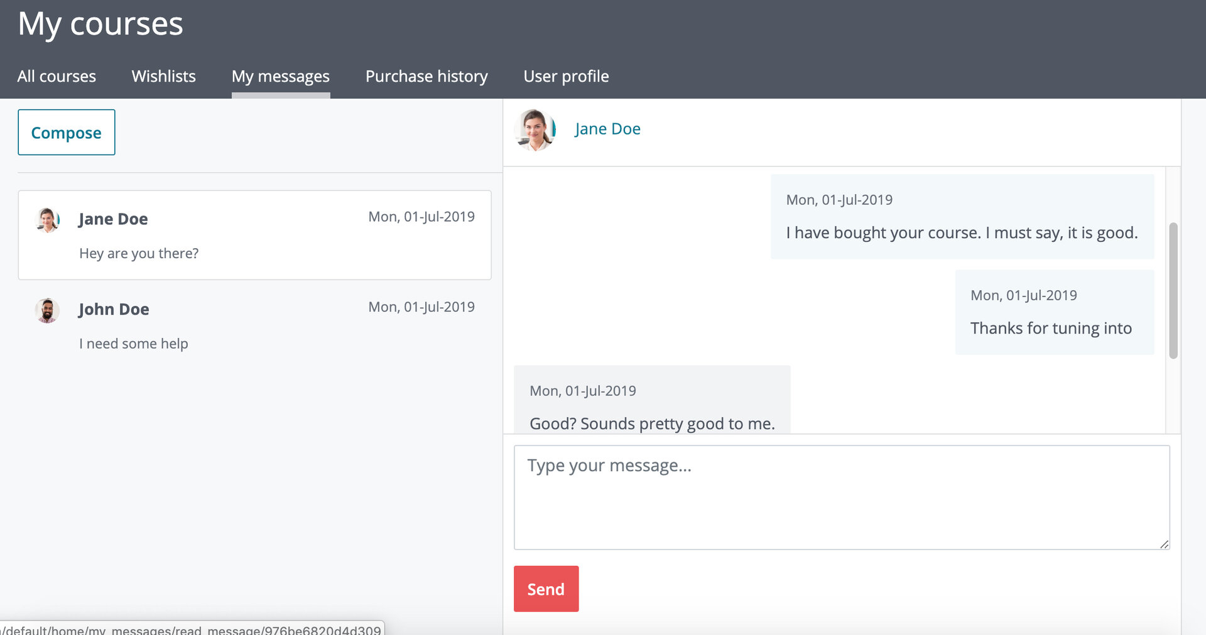Open the All courses tab
The width and height of the screenshot is (1206, 635).
pos(57,77)
